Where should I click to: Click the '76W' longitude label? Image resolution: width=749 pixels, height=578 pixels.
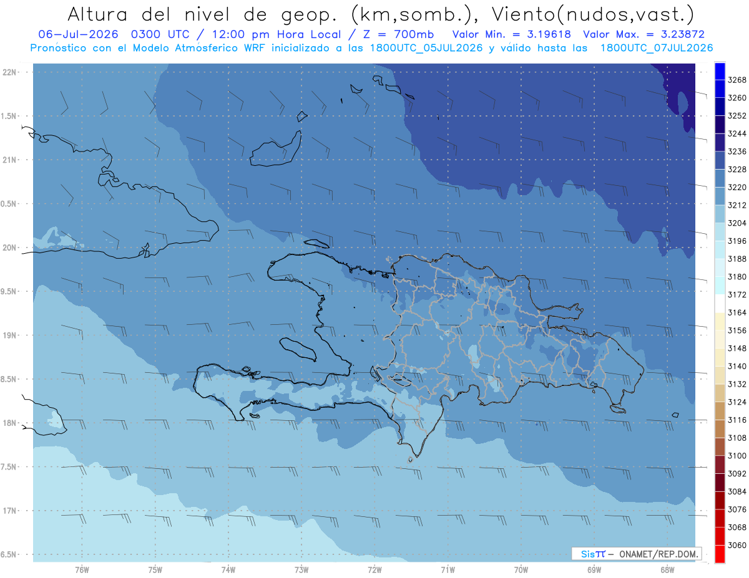[x=82, y=569]
